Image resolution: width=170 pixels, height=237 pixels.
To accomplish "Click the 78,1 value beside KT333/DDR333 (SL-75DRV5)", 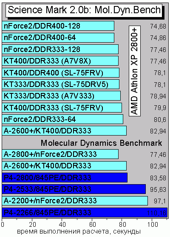I will point(160,85).
